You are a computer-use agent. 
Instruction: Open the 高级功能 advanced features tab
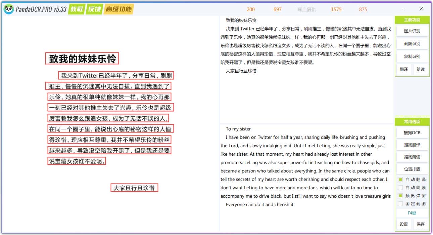118,9
